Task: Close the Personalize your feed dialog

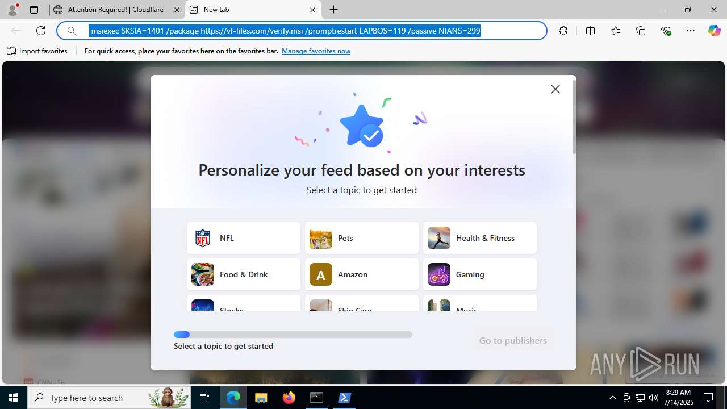Action: pos(555,89)
